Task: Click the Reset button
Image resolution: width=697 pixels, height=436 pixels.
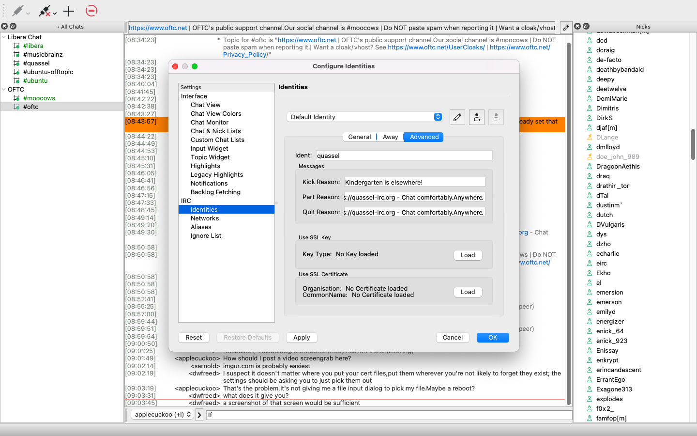Action: point(194,338)
